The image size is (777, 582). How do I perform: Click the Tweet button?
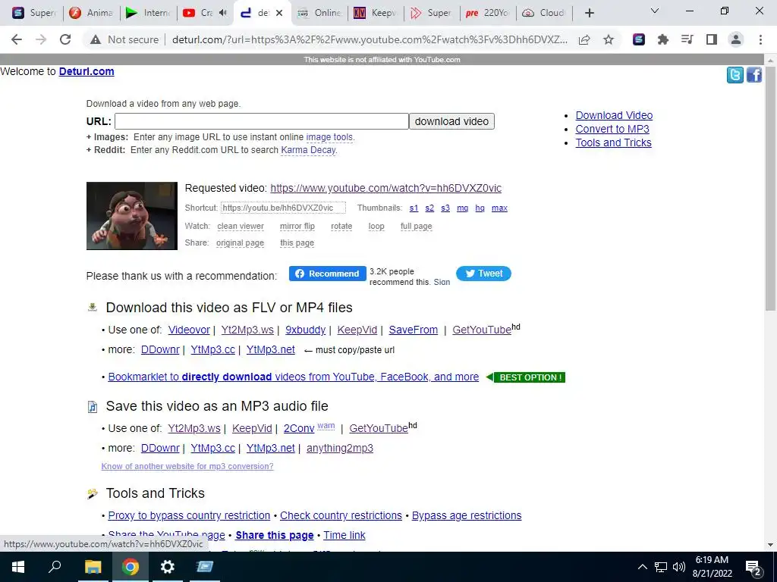pos(483,274)
